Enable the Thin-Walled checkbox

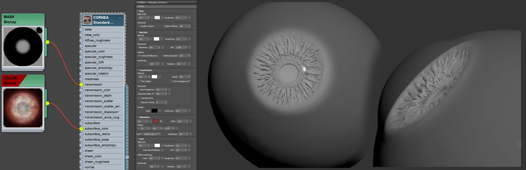pos(139,81)
